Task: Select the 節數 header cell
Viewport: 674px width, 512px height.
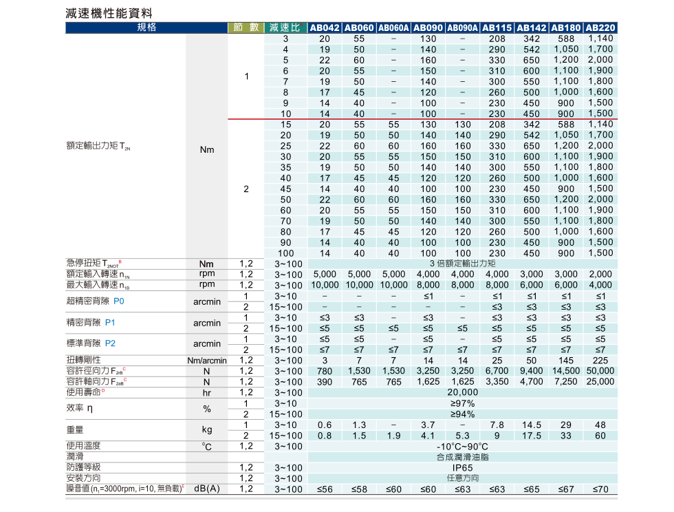Action: coord(246,28)
